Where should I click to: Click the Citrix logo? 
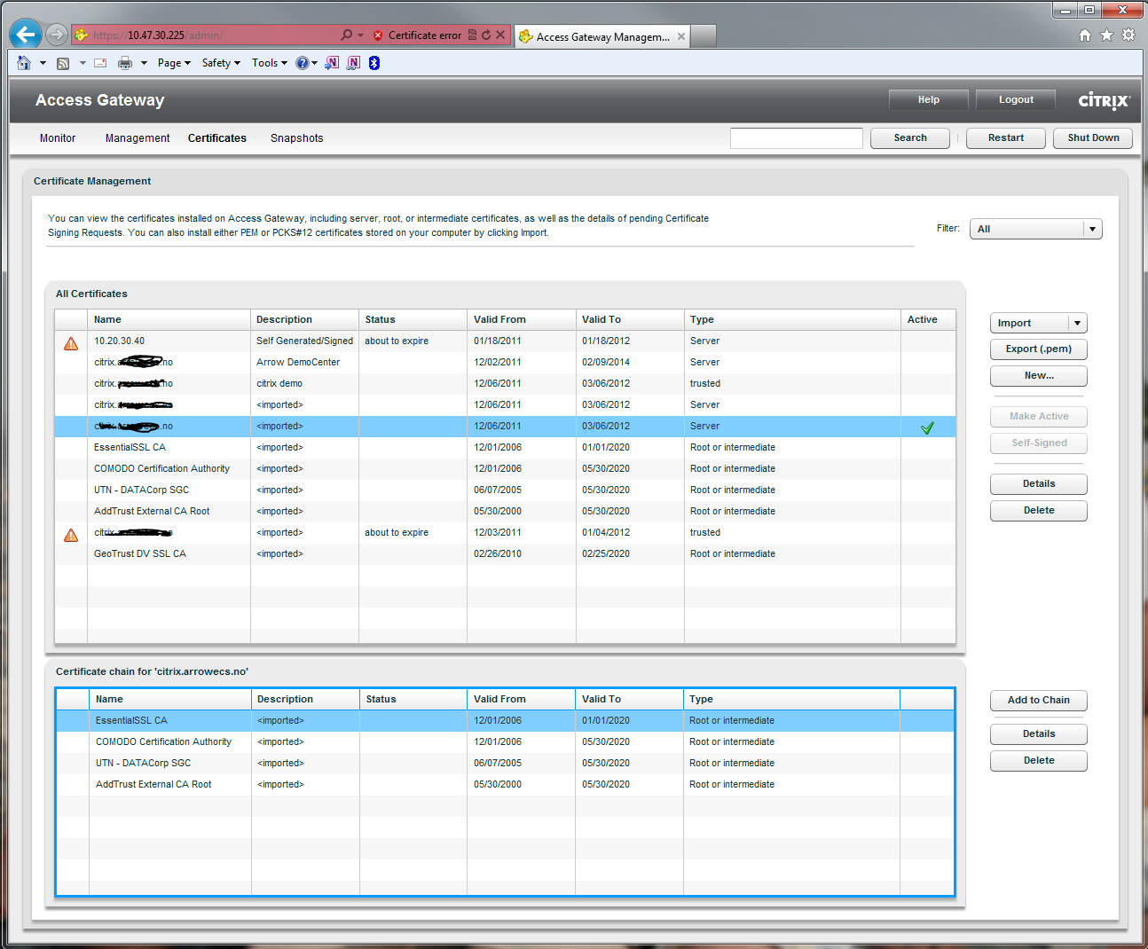click(x=1104, y=100)
